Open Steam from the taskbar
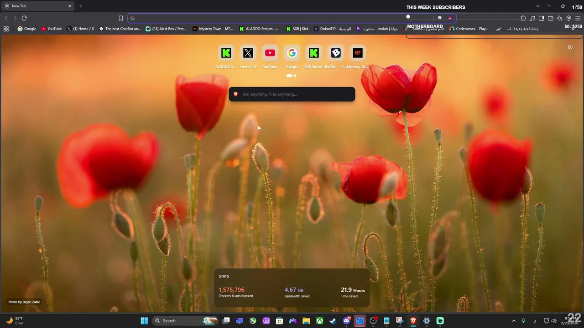The width and height of the screenshot is (584, 328). [x=333, y=321]
